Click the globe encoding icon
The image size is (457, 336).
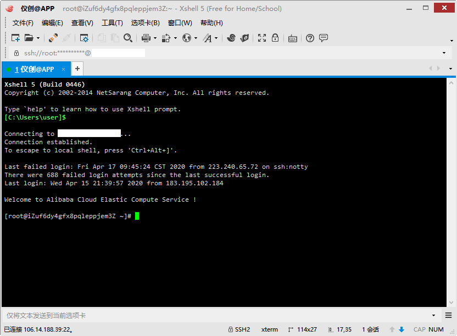[x=187, y=38]
